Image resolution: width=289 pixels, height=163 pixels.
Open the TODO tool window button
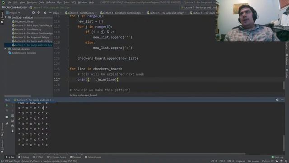pos(38,157)
